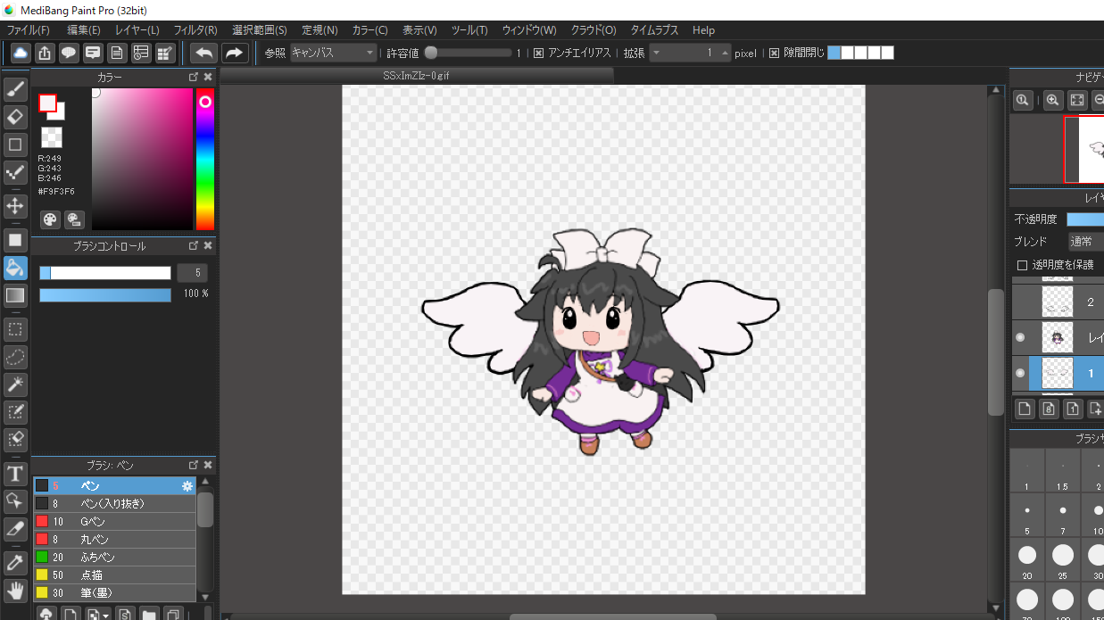The width and height of the screenshot is (1104, 620).
Task: Open the ブレンド 通常 dropdown
Action: [1085, 242]
